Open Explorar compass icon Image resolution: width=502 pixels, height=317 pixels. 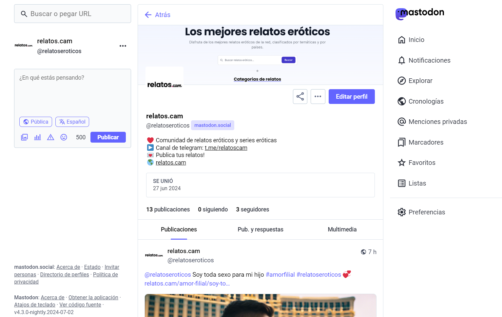point(402,81)
